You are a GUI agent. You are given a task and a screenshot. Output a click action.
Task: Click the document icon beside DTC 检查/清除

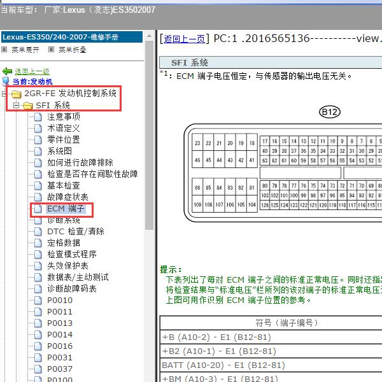(38, 232)
